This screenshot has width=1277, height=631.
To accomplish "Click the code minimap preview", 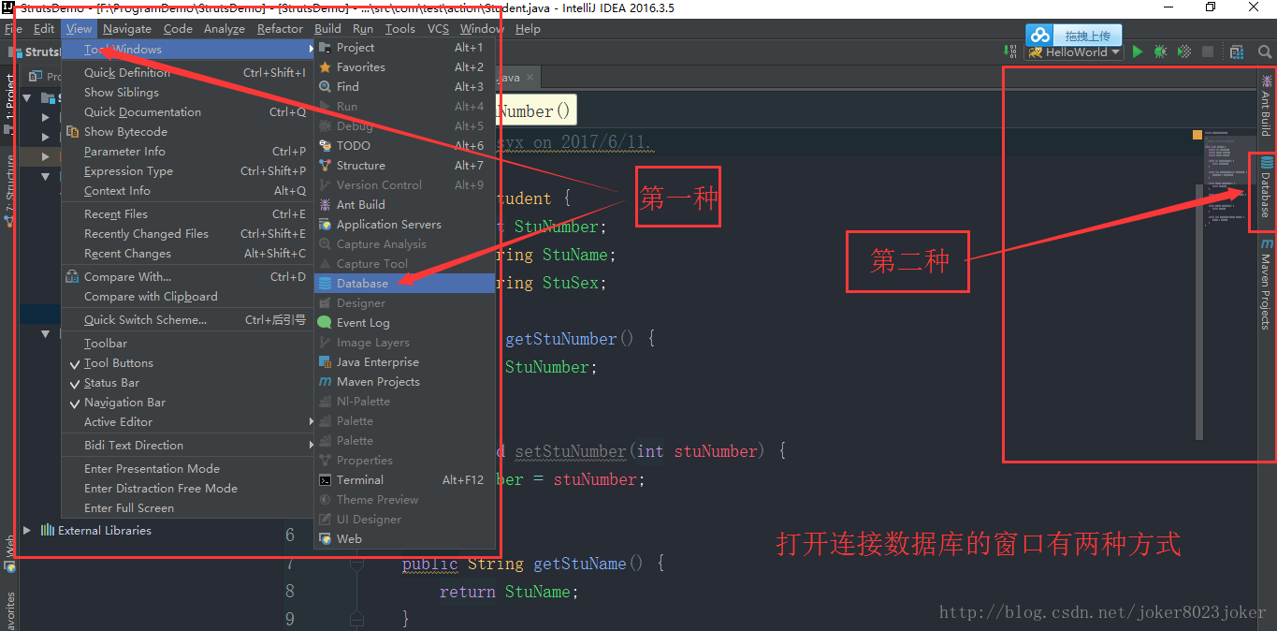I will pyautogui.click(x=1228, y=179).
